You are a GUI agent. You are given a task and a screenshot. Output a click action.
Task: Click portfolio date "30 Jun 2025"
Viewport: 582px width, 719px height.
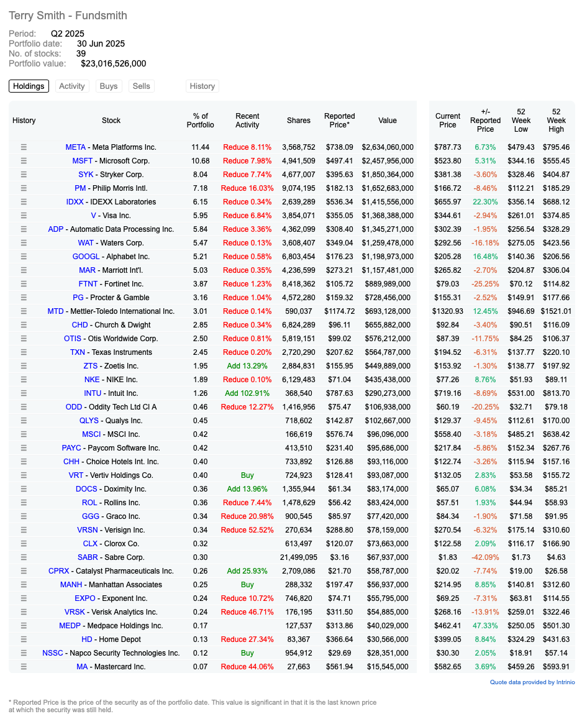101,44
